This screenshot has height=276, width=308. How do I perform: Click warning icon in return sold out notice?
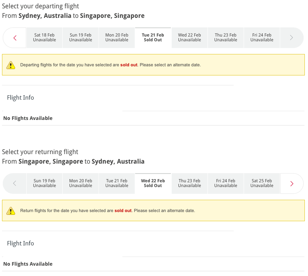(11, 211)
